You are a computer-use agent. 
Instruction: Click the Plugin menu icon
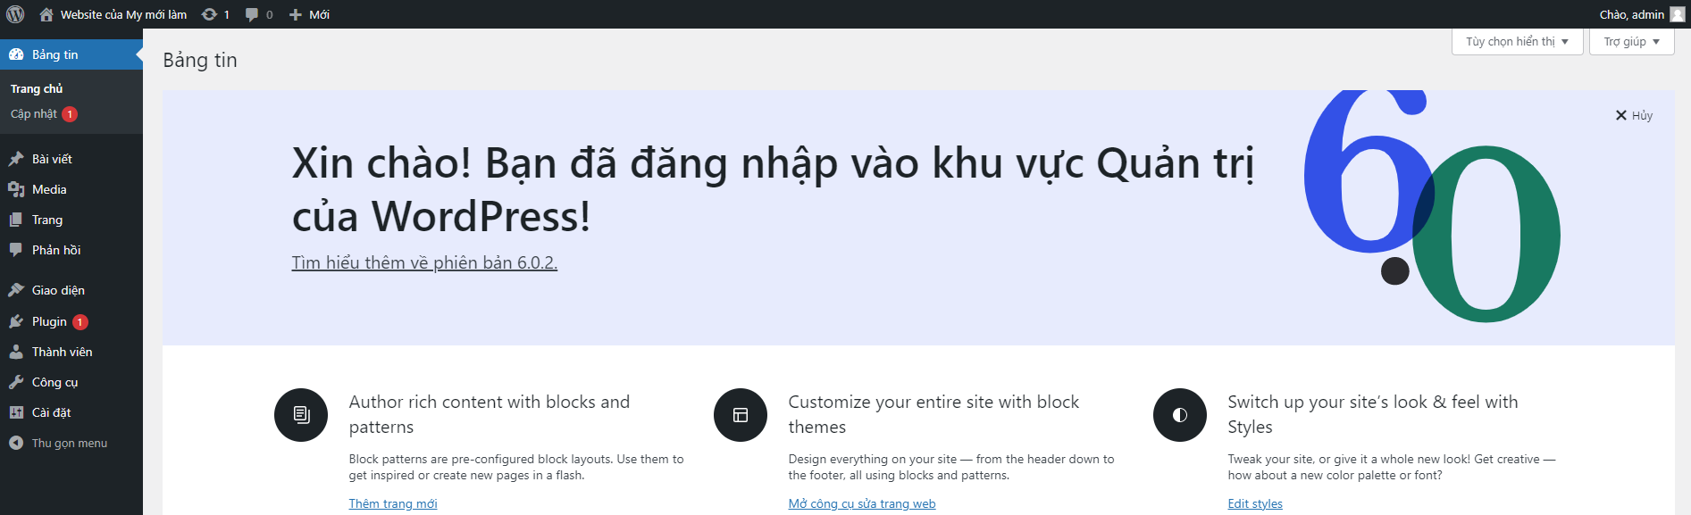pyautogui.click(x=16, y=321)
